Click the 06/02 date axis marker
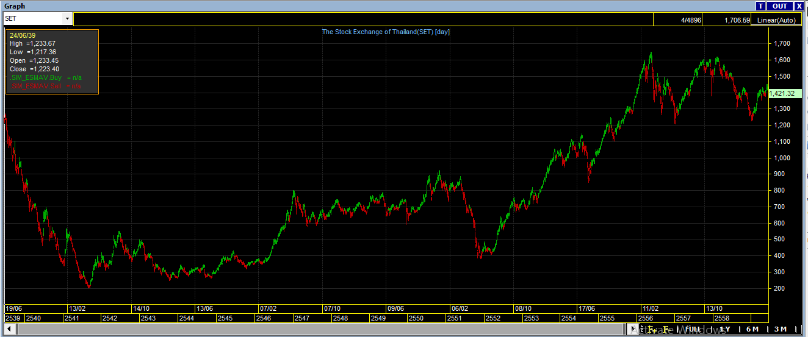 click(459, 308)
